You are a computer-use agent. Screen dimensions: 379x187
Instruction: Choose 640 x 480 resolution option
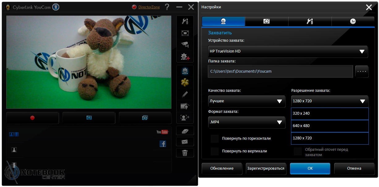[x=330, y=126]
